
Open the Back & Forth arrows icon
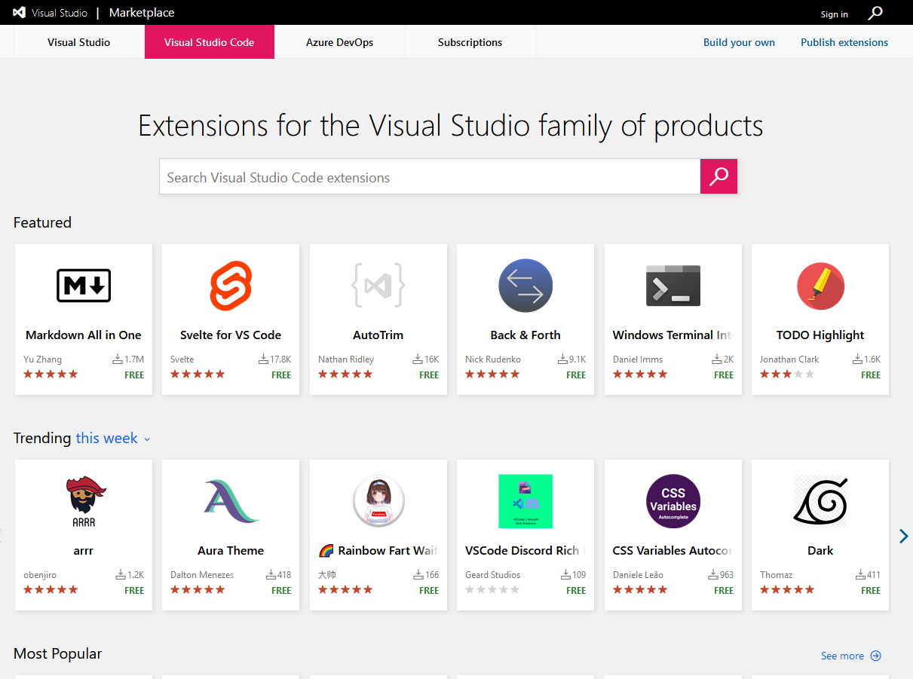525,286
